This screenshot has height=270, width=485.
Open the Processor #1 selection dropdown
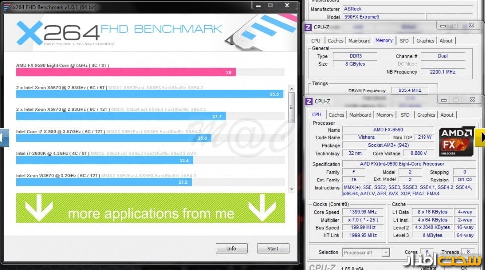click(365, 252)
